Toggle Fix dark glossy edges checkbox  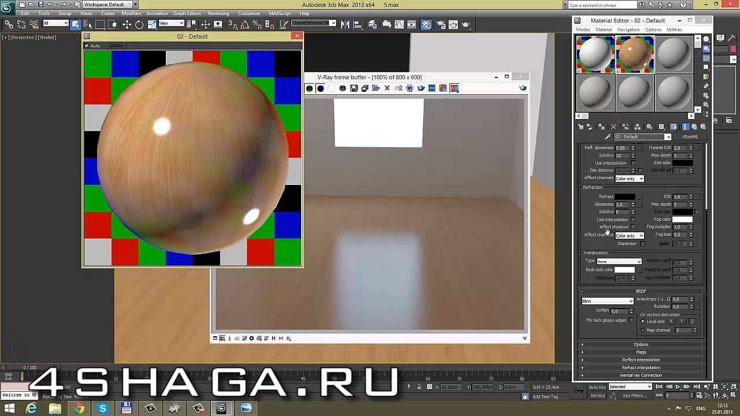tap(631, 320)
